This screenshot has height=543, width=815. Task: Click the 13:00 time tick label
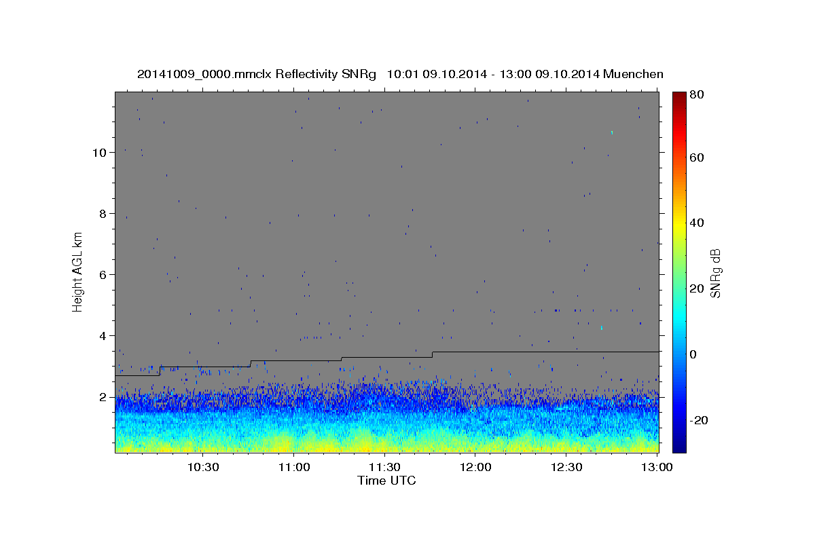(657, 467)
